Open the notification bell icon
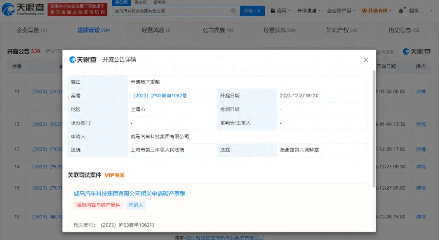439x240 pixels. point(401,11)
